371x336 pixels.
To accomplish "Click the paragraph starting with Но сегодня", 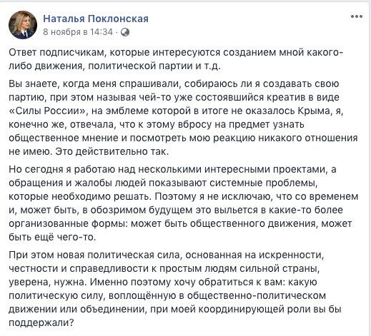I will (x=183, y=203).
